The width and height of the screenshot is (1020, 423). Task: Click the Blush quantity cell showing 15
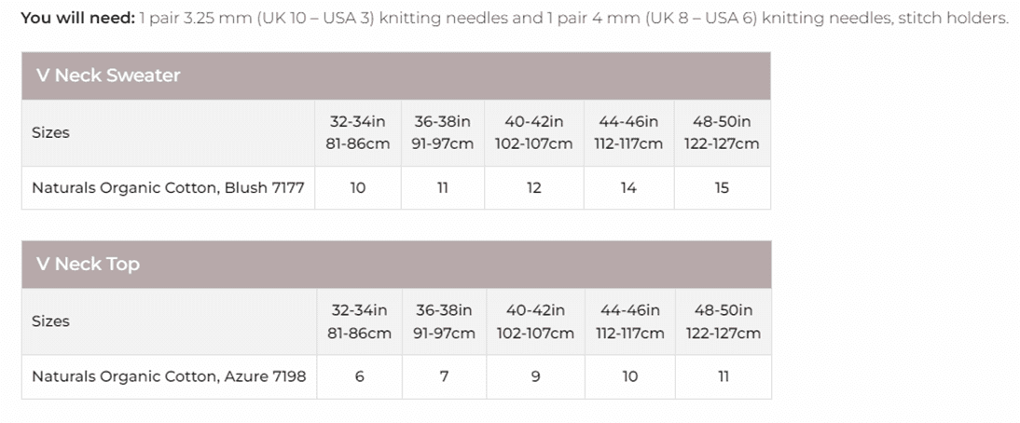[722, 188]
